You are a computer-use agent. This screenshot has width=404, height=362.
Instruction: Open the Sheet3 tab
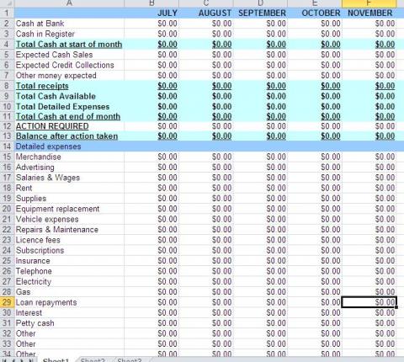pos(130,359)
